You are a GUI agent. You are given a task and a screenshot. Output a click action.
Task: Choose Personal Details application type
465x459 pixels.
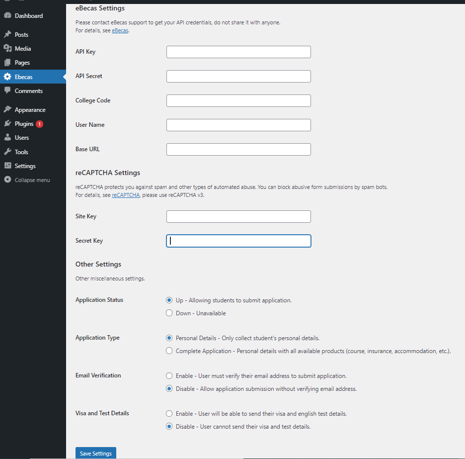169,338
